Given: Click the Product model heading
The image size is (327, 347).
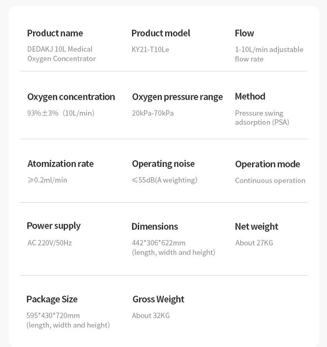Looking at the screenshot, I should pos(161,34).
